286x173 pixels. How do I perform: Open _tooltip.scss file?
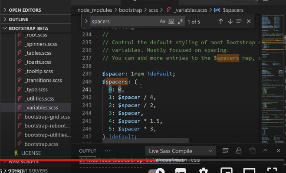[39, 71]
